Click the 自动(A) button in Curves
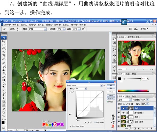This screenshot has height=132, width=157. click(111, 96)
